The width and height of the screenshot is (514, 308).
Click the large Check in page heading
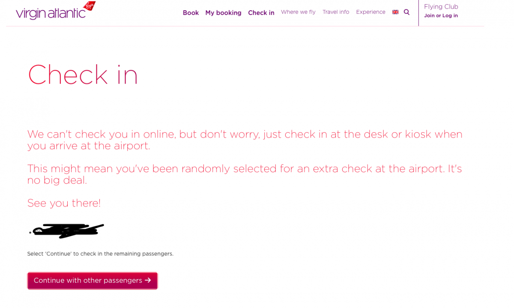pos(83,75)
